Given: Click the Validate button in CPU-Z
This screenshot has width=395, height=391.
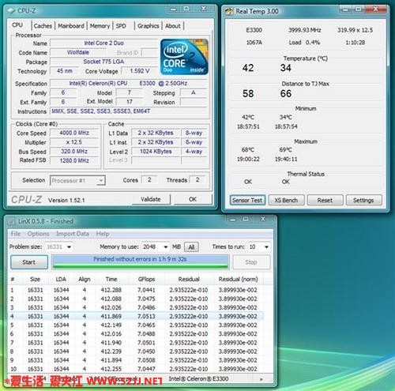Looking at the screenshot, I should point(151,199).
